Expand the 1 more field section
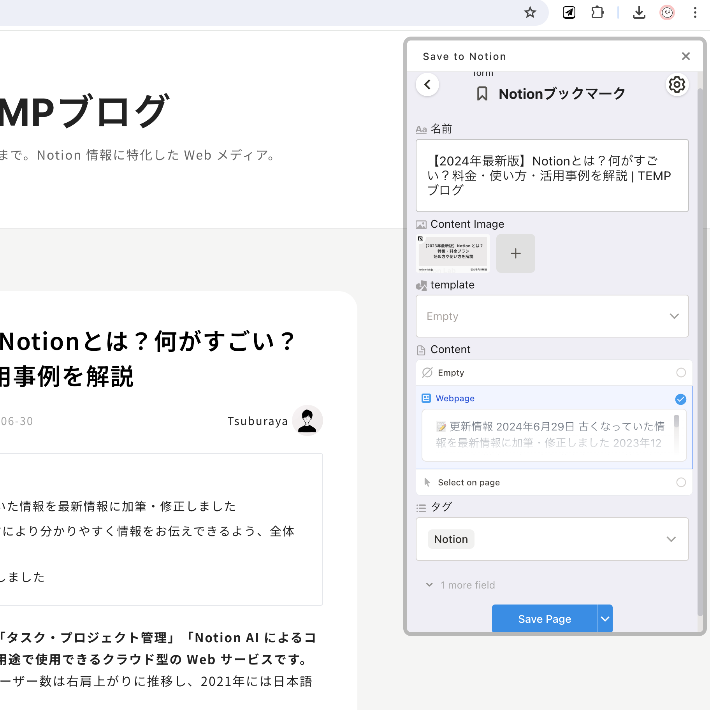 pyautogui.click(x=460, y=585)
